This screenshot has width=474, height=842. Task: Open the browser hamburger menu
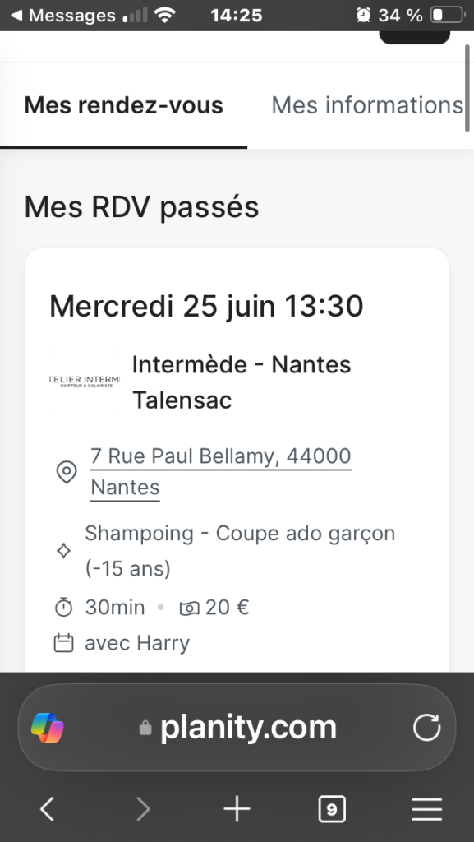click(x=427, y=809)
